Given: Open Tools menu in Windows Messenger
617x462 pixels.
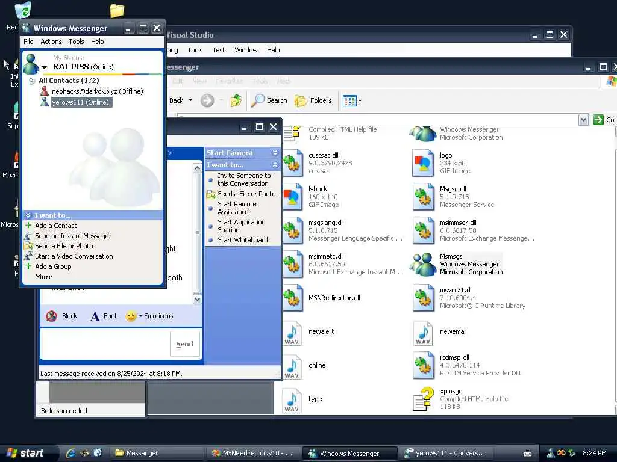Looking at the screenshot, I should (x=77, y=42).
